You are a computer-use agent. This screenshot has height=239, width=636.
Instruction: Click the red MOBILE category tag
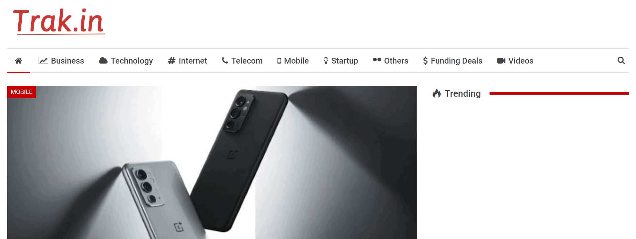pyautogui.click(x=21, y=92)
